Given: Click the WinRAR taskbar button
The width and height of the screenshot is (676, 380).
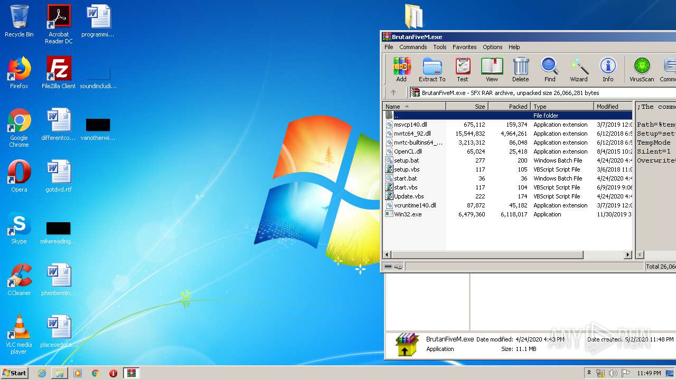Looking at the screenshot, I should (132, 373).
